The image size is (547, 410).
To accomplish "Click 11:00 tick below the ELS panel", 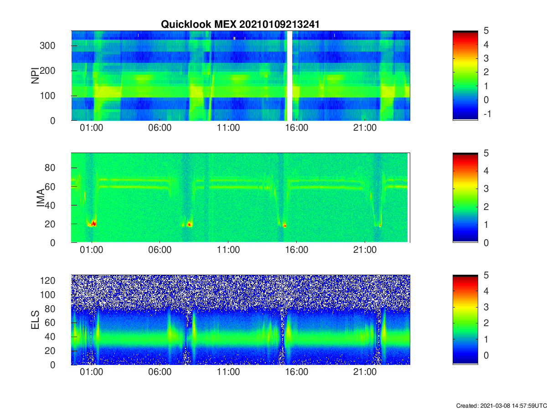I will click(x=228, y=372).
